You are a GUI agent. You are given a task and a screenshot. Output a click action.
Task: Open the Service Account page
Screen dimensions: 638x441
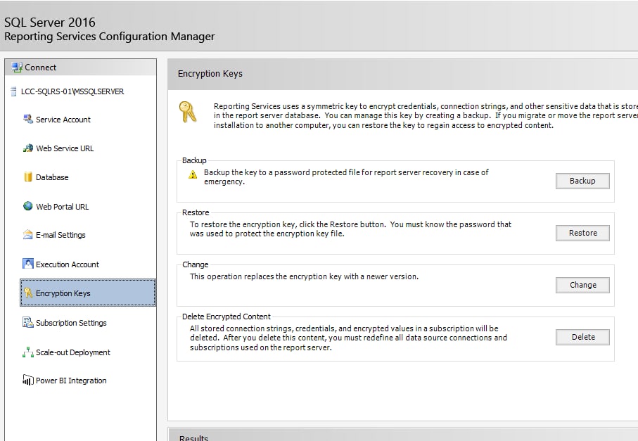click(63, 120)
